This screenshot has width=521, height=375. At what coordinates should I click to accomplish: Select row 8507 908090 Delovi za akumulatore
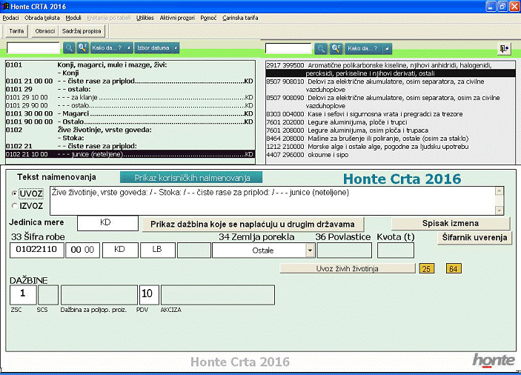coord(391,102)
